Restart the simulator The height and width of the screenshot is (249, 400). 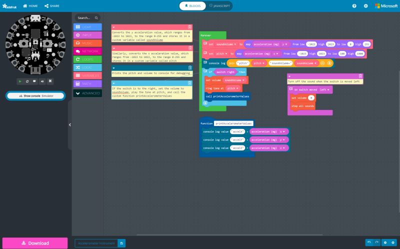(x=27, y=81)
